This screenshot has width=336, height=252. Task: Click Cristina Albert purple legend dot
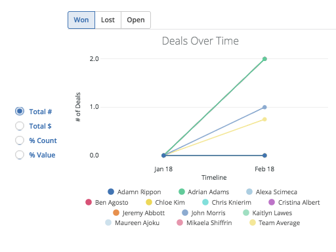(272, 202)
